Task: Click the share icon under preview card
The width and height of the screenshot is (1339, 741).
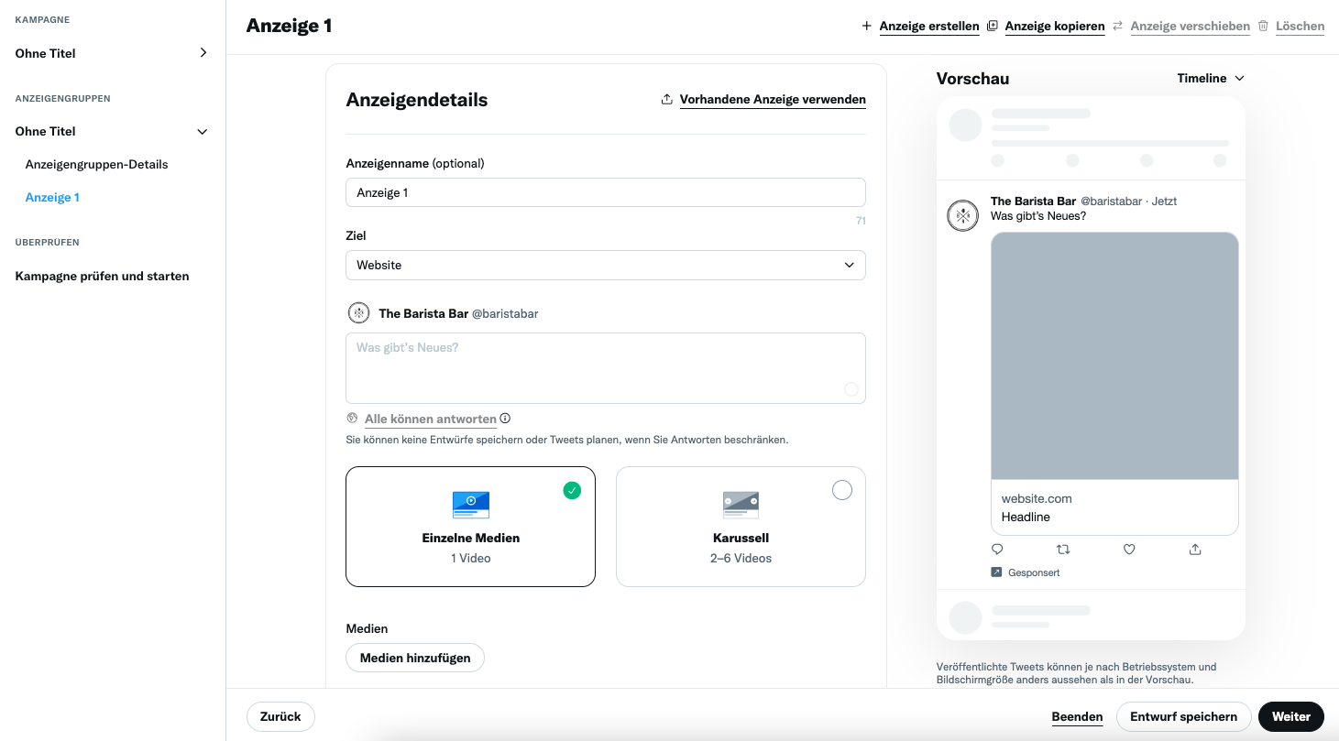Action: [x=1195, y=550]
